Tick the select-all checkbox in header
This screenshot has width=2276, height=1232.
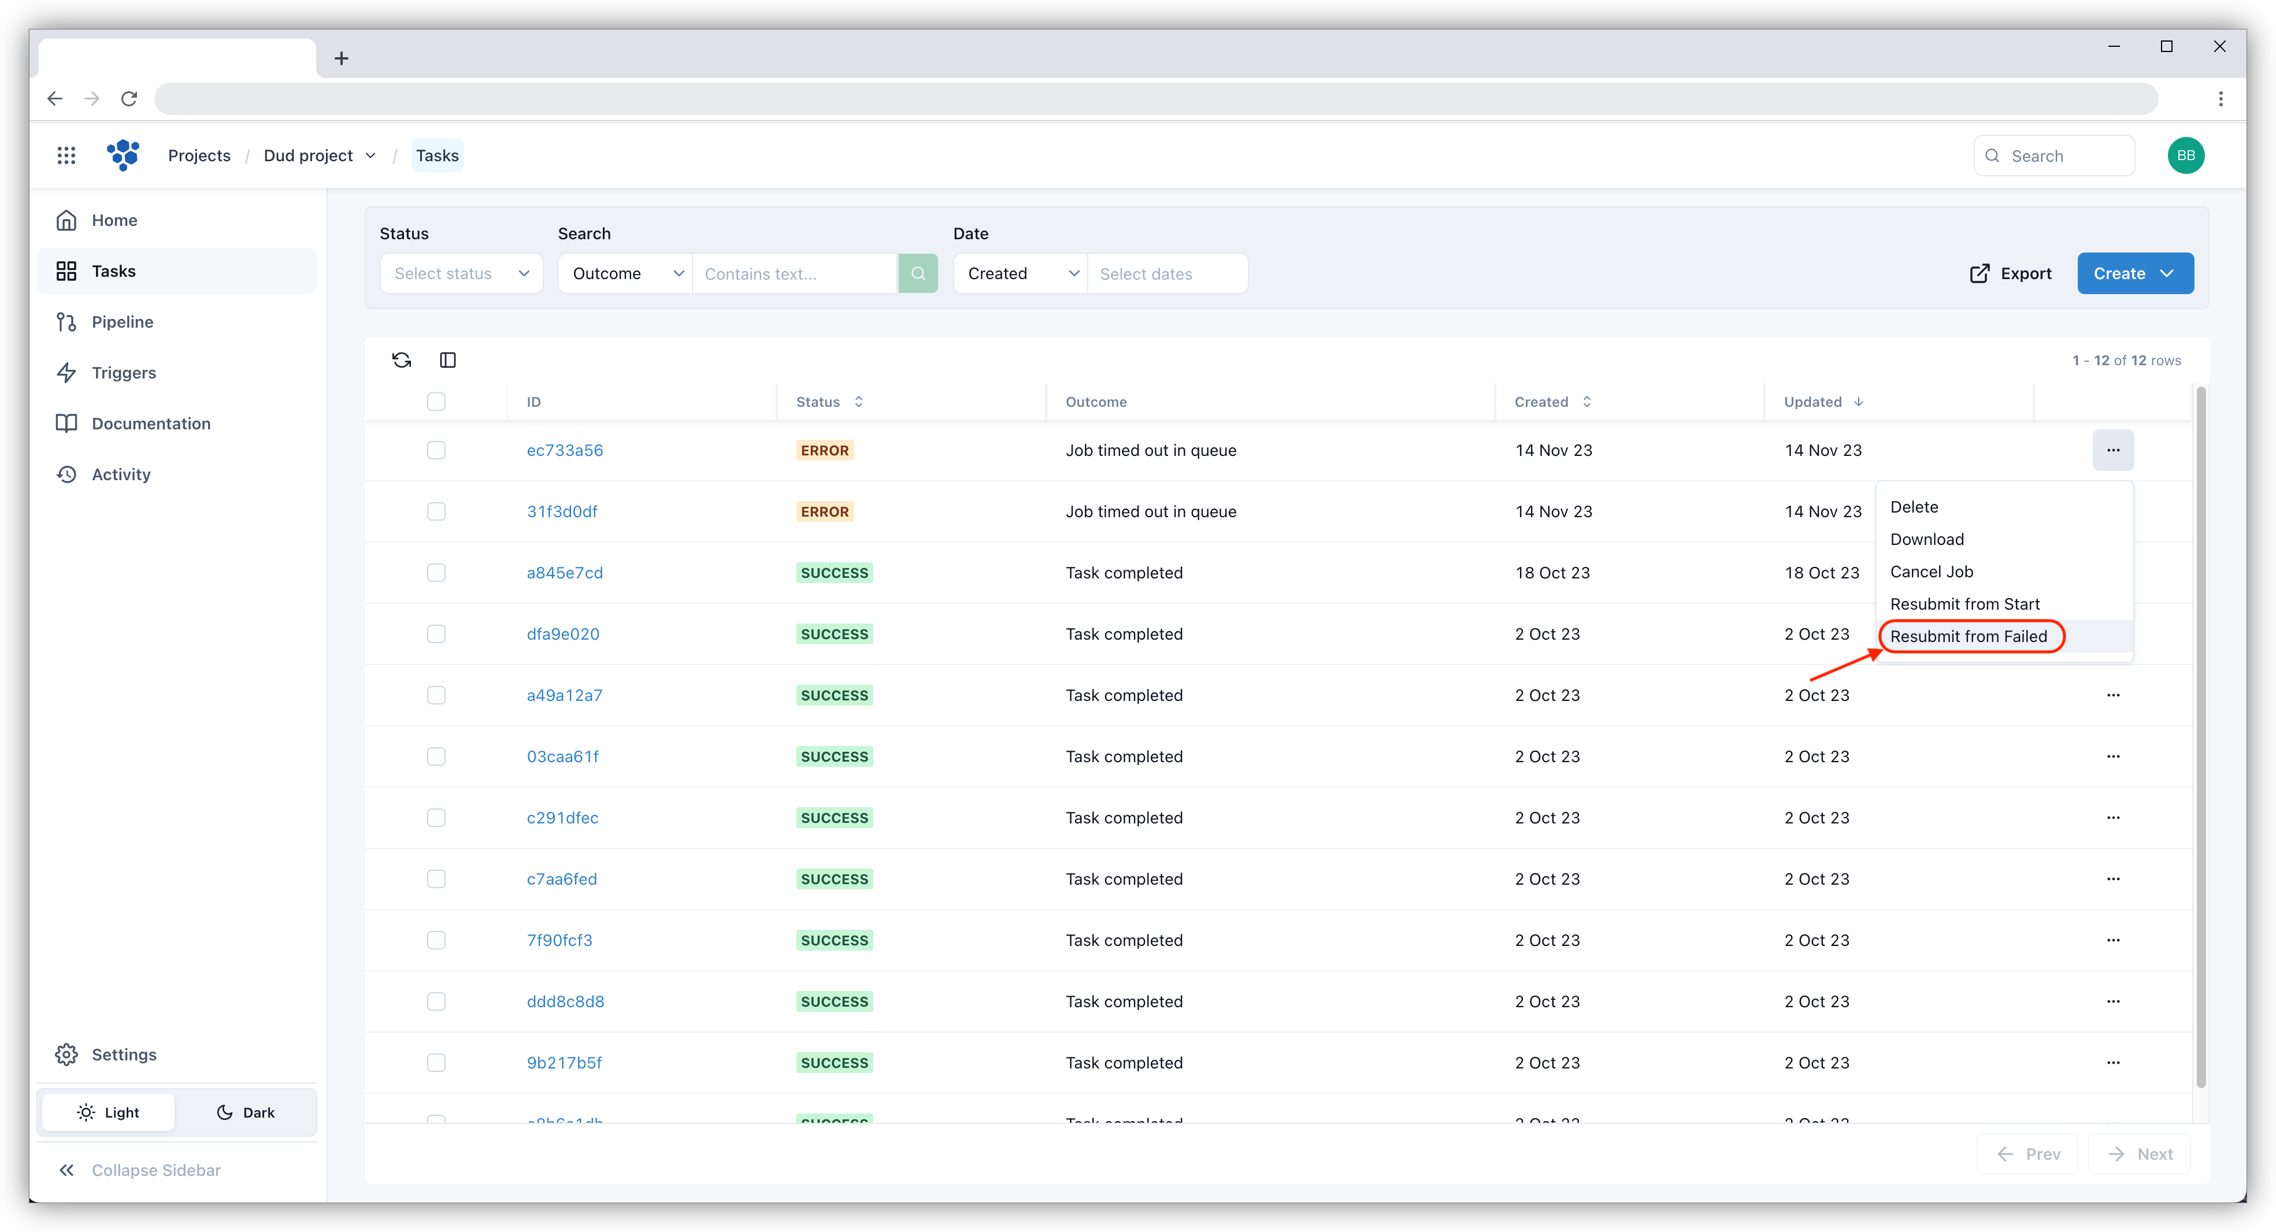[436, 402]
